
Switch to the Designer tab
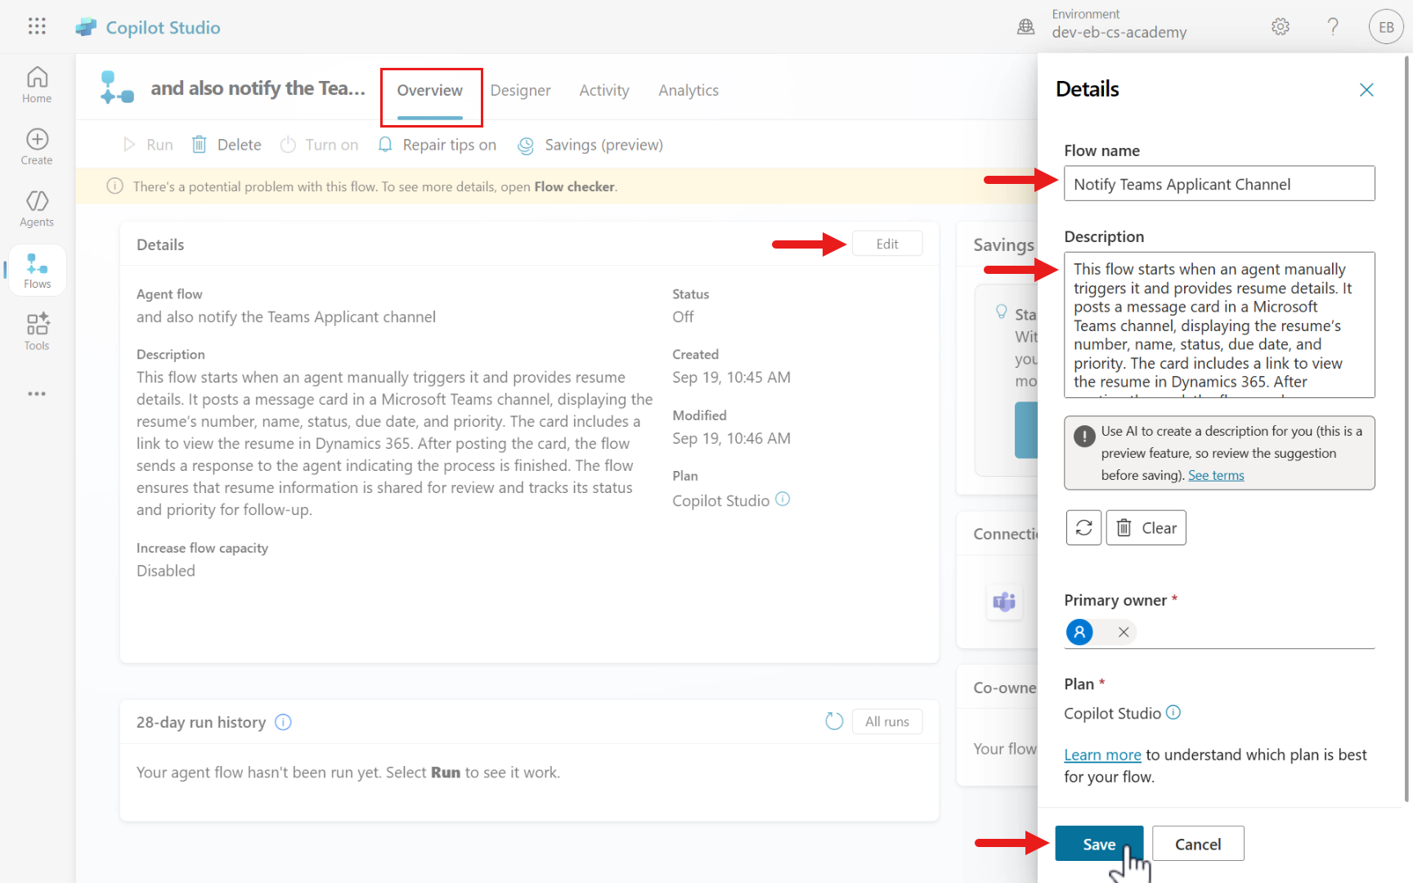click(x=520, y=91)
